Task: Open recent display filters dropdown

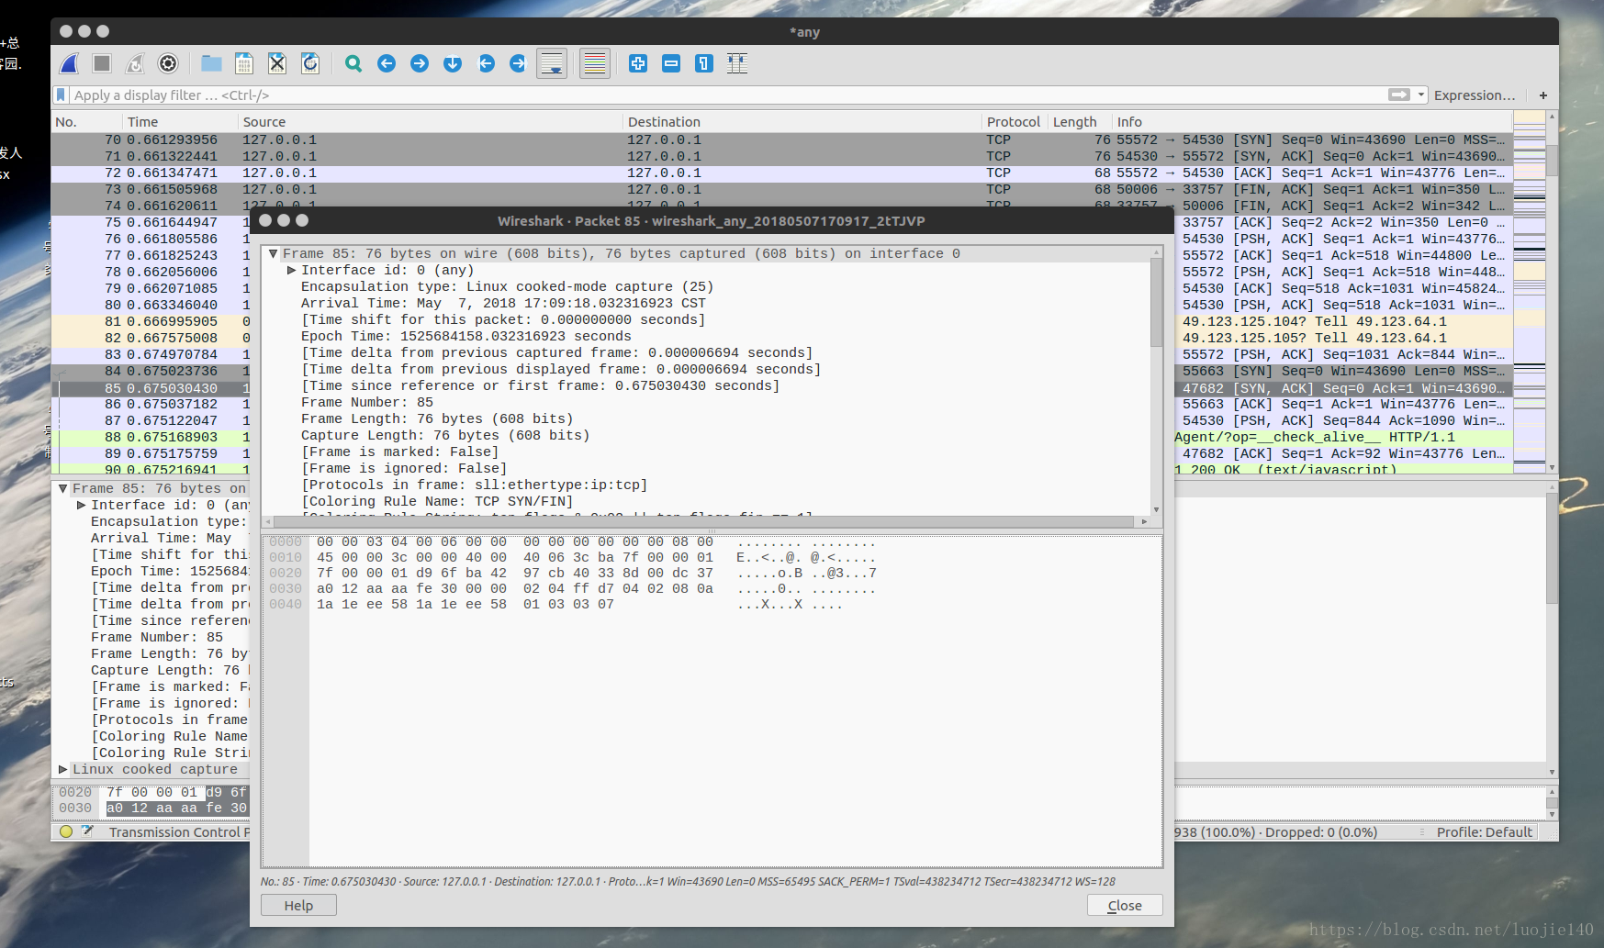Action: (1421, 95)
